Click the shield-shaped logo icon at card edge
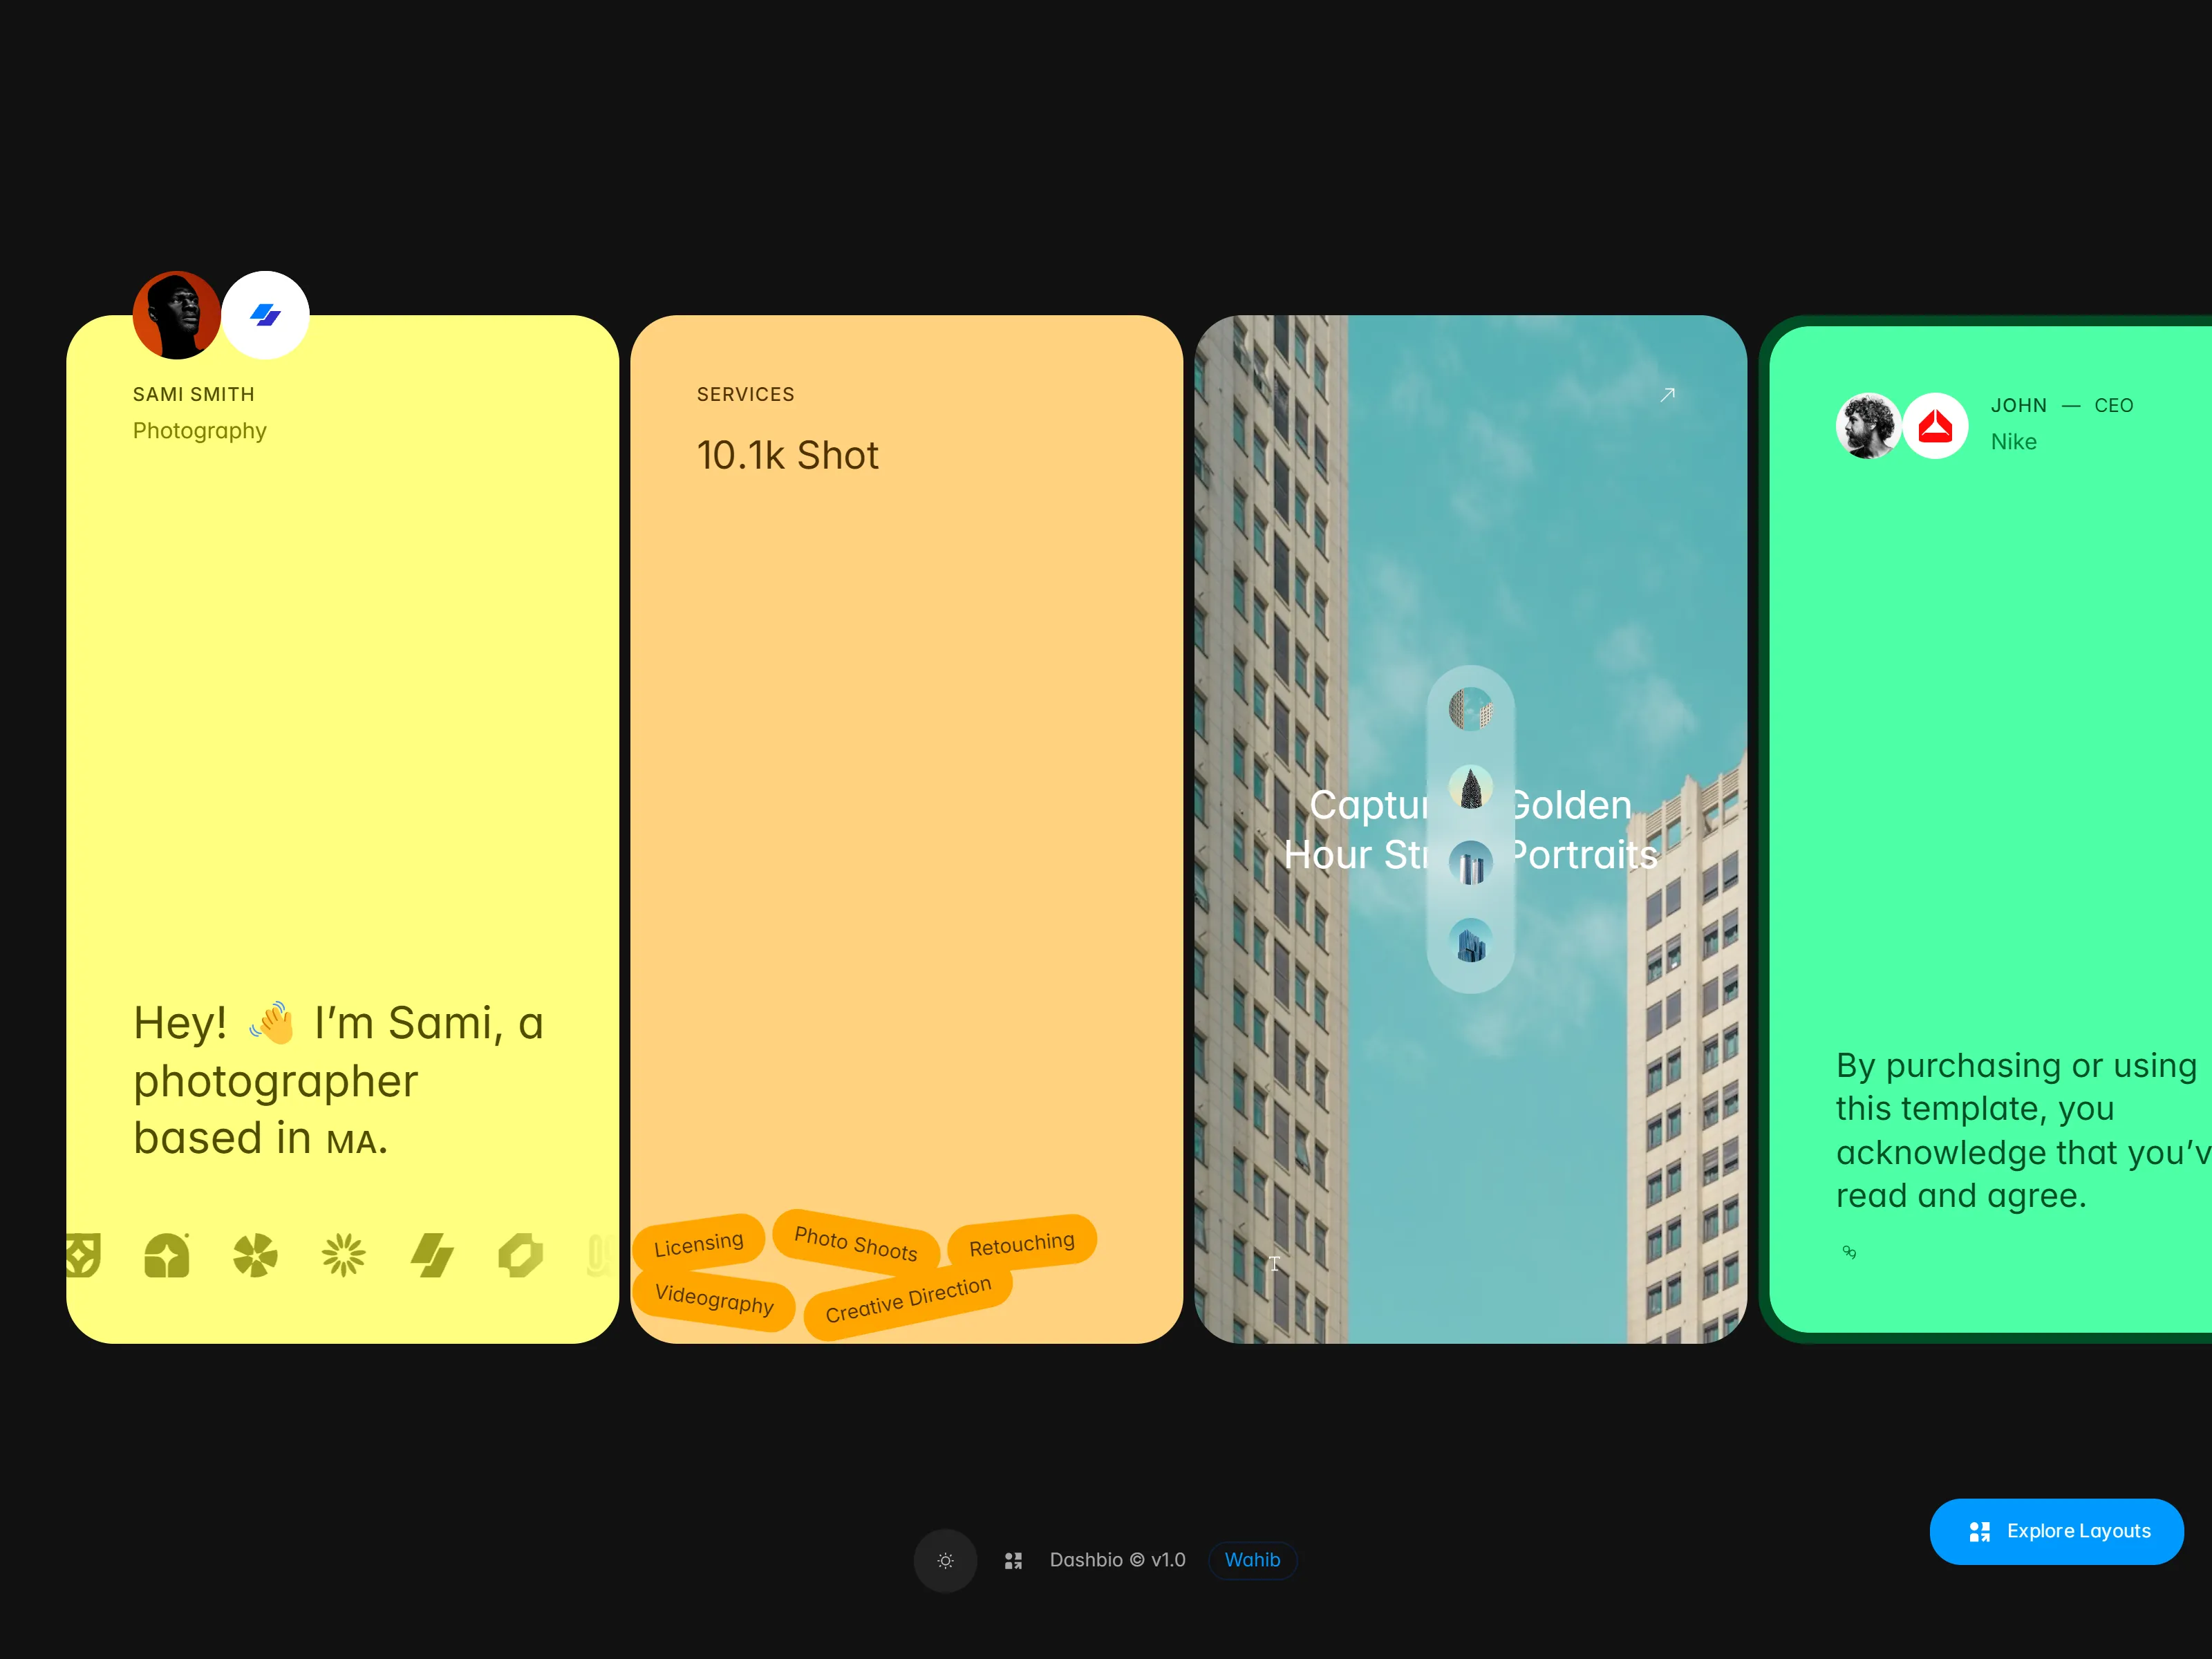This screenshot has width=2212, height=1659. [84, 1255]
